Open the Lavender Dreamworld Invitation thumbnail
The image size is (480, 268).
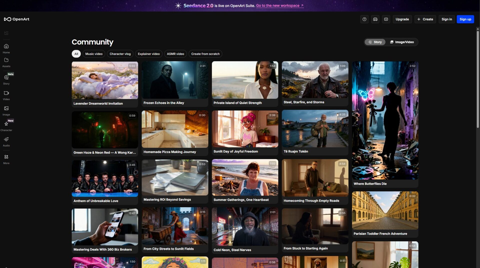point(105,80)
